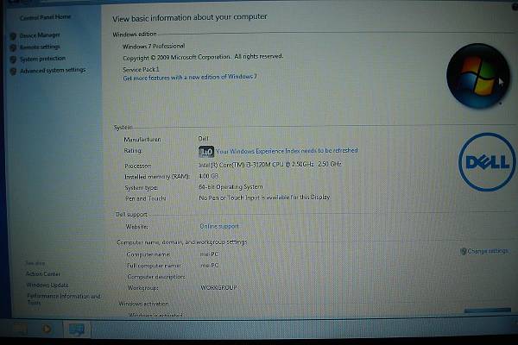
Task: Open Action Center link
Action: [x=43, y=274]
